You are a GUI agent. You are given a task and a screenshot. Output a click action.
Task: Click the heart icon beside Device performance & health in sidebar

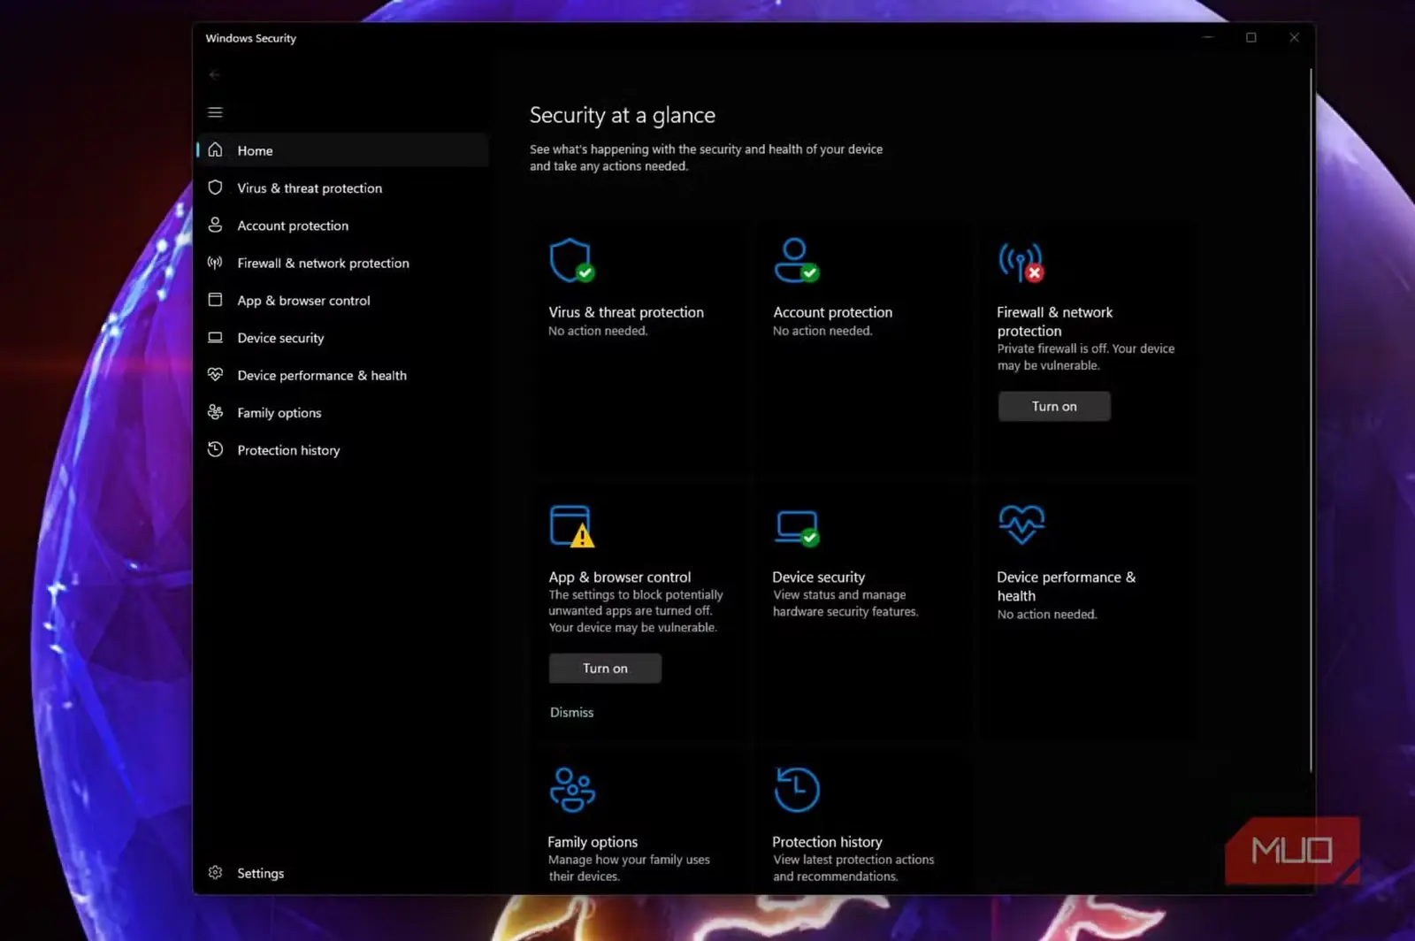(215, 375)
